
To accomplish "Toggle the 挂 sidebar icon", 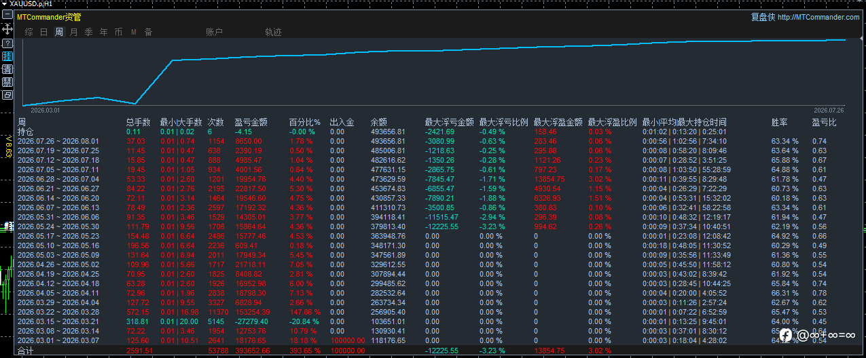I will [x=7, y=56].
